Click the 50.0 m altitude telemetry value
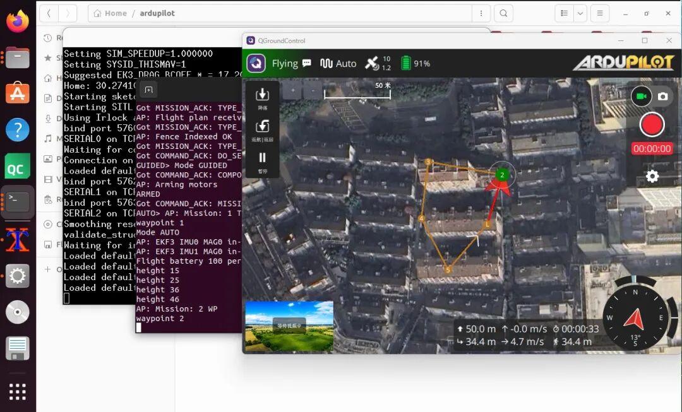 [x=481, y=329]
